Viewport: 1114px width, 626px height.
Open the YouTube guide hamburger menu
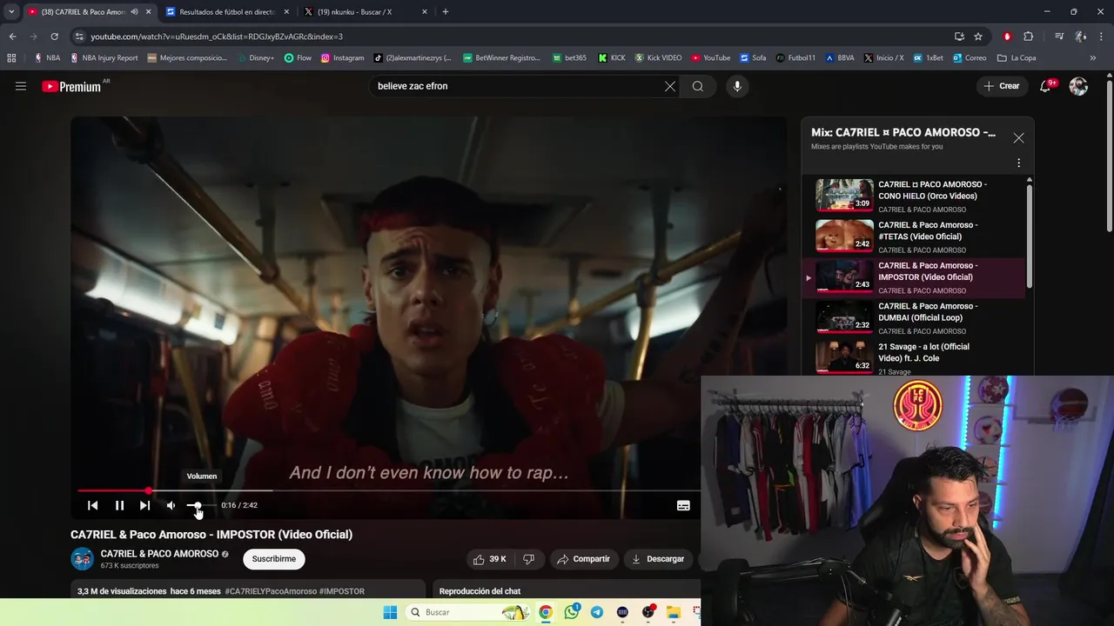[x=21, y=86]
